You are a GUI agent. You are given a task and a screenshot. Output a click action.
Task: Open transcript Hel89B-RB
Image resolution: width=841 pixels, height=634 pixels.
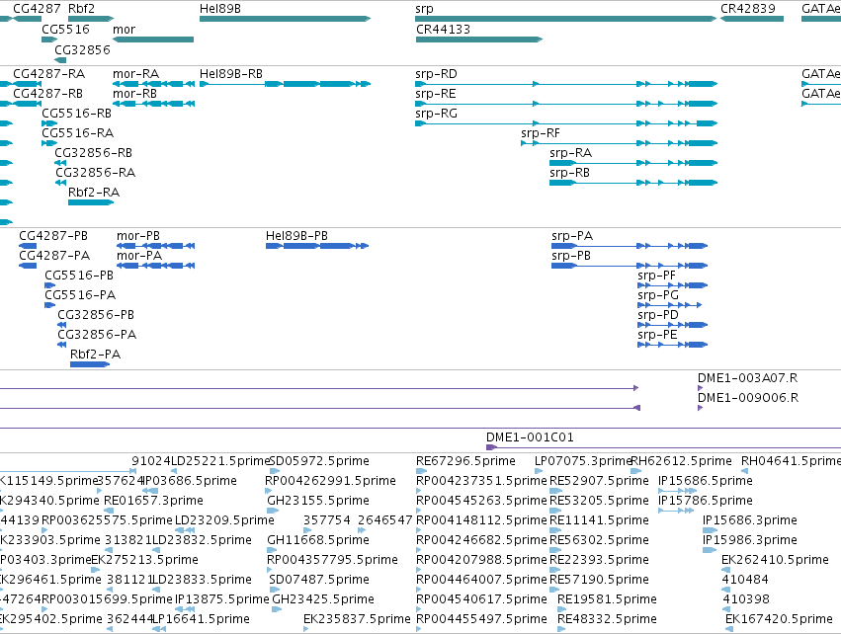(x=231, y=74)
